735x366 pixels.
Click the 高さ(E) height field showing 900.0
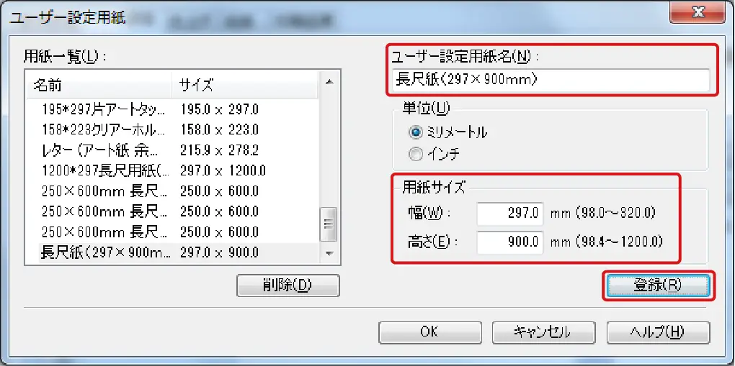tap(510, 242)
